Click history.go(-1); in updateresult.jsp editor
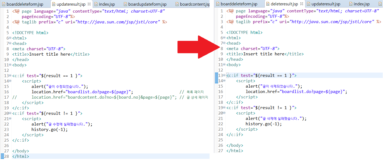 pyautogui.click(x=50, y=129)
